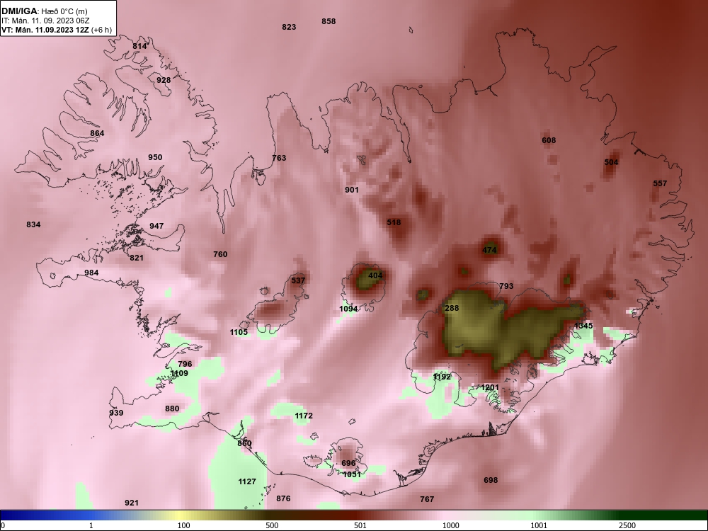This screenshot has width=708, height=531.
Task: Click the 501 tick on color scale
Action: (360, 525)
